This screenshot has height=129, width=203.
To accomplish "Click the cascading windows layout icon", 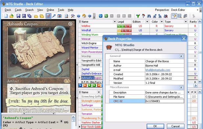I will click(185, 16).
